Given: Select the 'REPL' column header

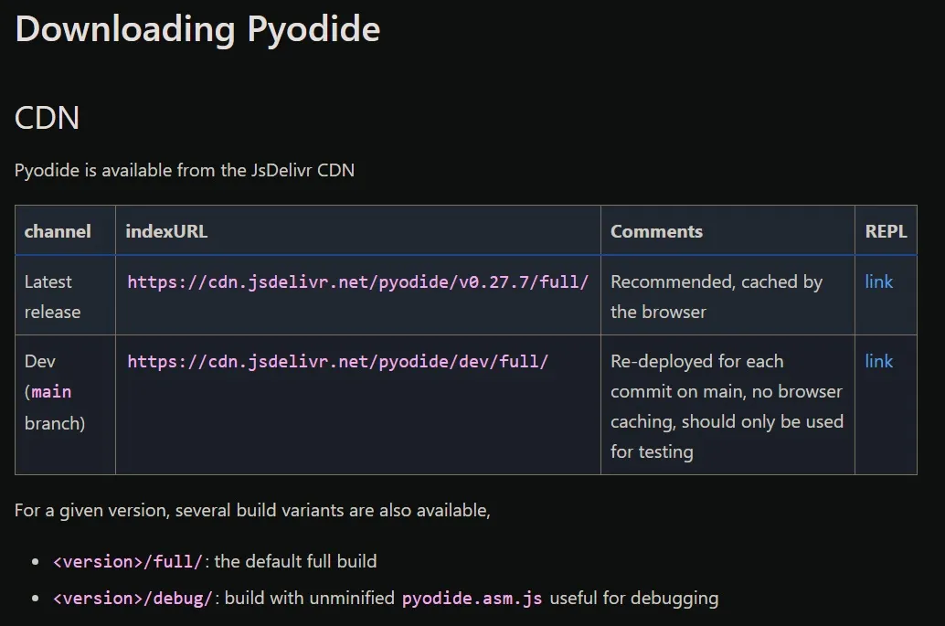Looking at the screenshot, I should click(886, 231).
